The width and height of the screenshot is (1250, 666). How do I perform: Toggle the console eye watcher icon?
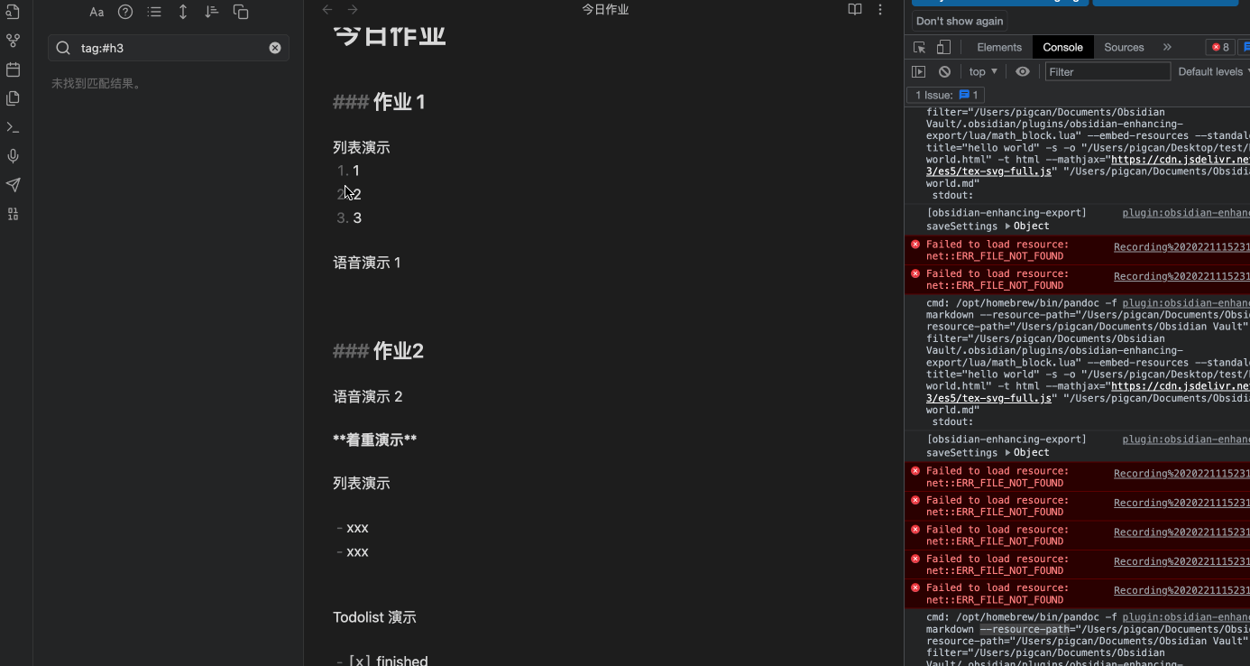[x=1023, y=71]
